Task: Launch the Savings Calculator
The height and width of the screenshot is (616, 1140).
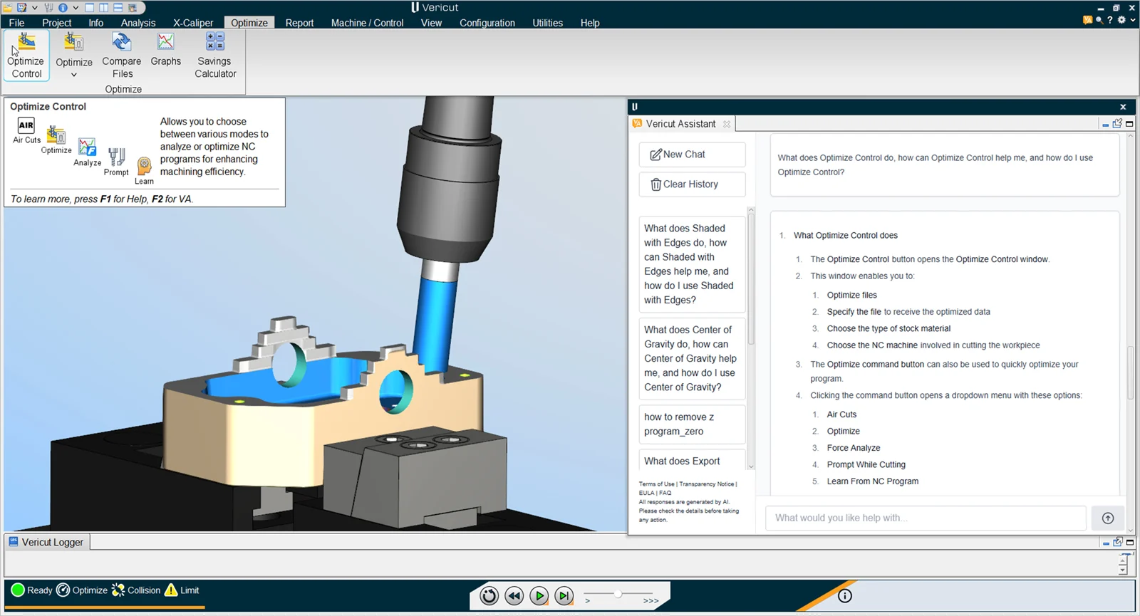Action: tap(215, 56)
